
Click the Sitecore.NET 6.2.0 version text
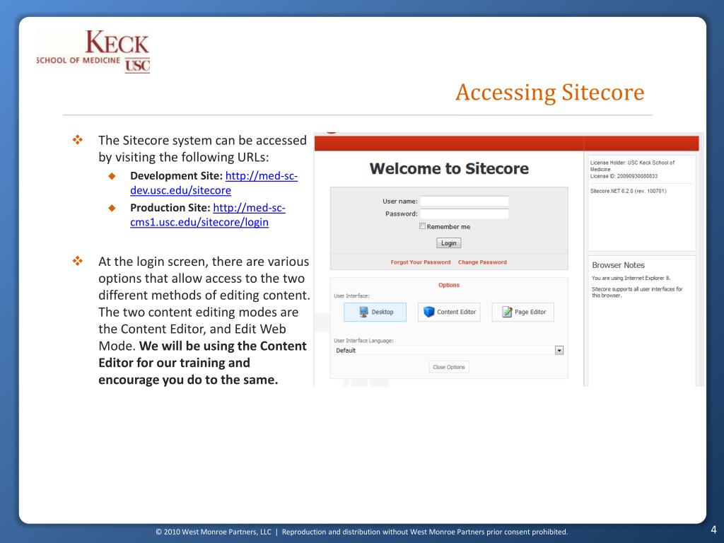pyautogui.click(x=628, y=191)
